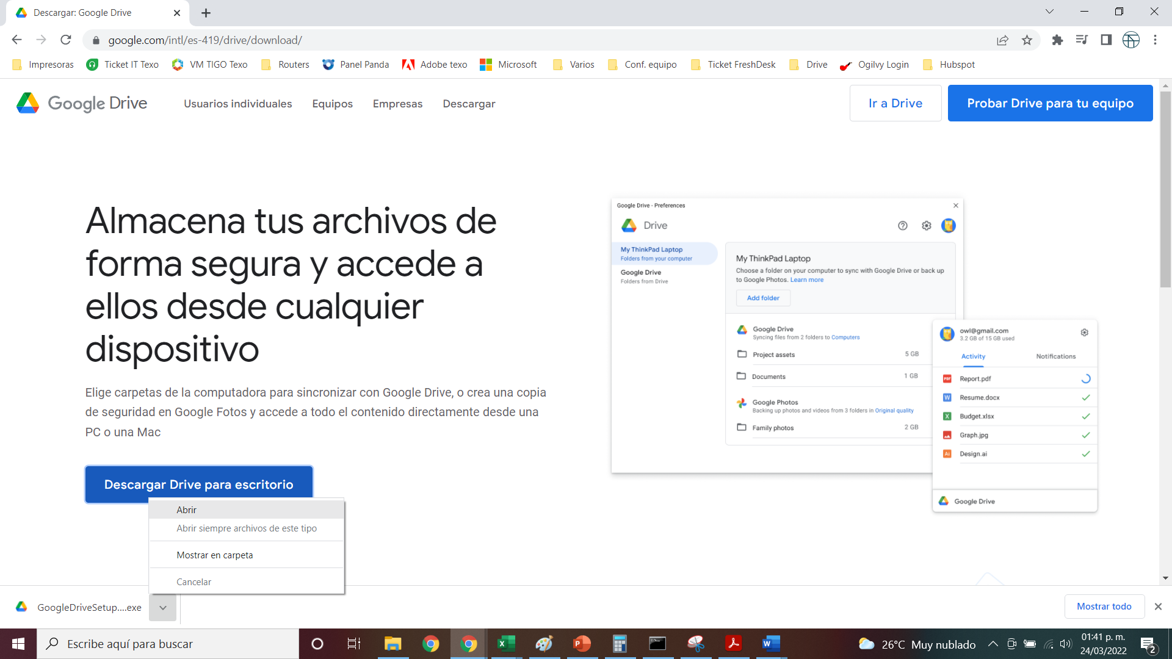Open the Usuarios individuales navigation link

coord(238,104)
